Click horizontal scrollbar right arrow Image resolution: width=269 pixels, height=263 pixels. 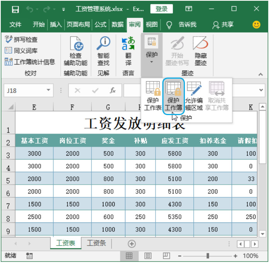(x=255, y=244)
